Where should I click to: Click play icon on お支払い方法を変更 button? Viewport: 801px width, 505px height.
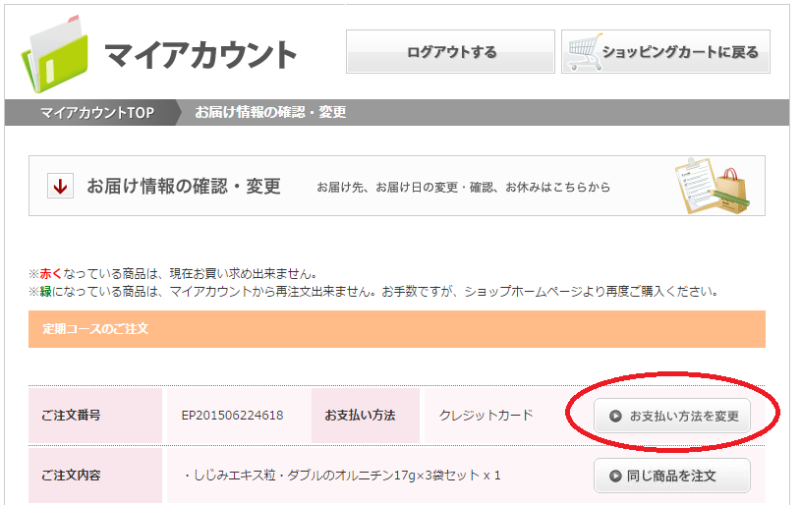click(615, 417)
